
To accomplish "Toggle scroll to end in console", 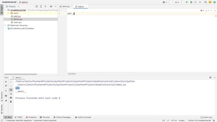I will pos(11,94).
